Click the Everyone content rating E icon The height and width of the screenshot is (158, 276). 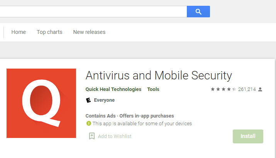click(x=88, y=100)
